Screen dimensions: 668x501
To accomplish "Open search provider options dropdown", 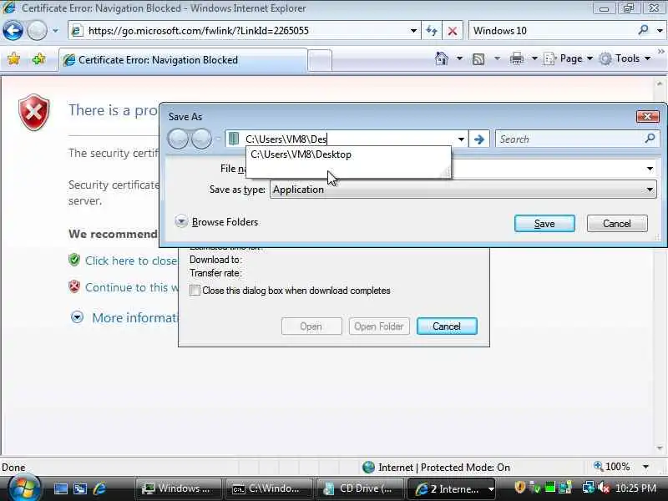I will (660, 31).
